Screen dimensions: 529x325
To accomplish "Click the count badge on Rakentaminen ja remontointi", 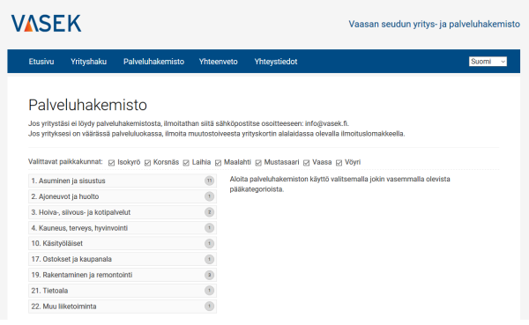I will coord(210,275).
